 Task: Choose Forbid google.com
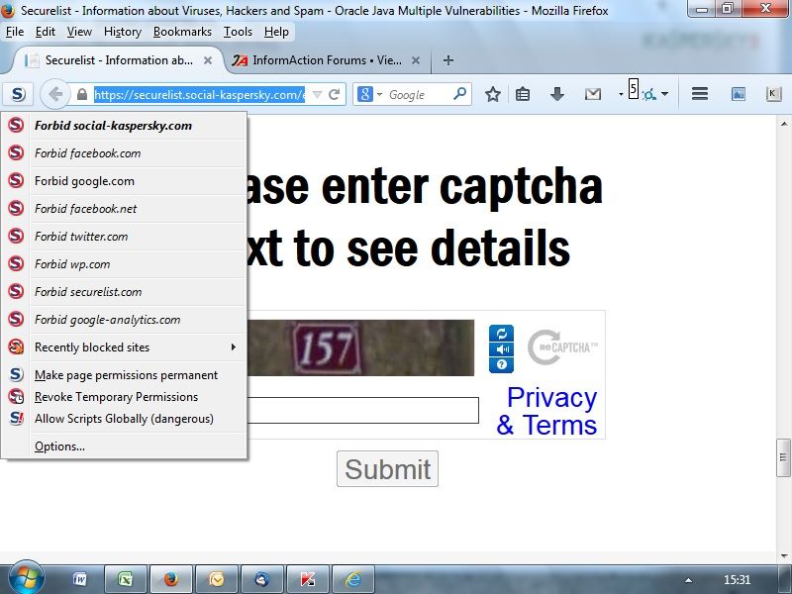coord(125,181)
